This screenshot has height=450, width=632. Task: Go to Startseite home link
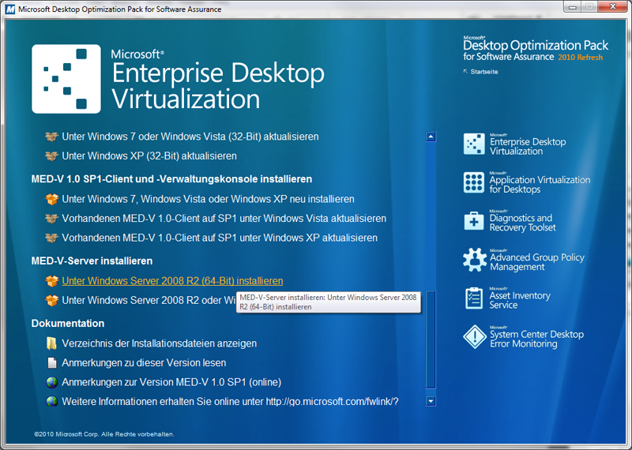coord(483,72)
